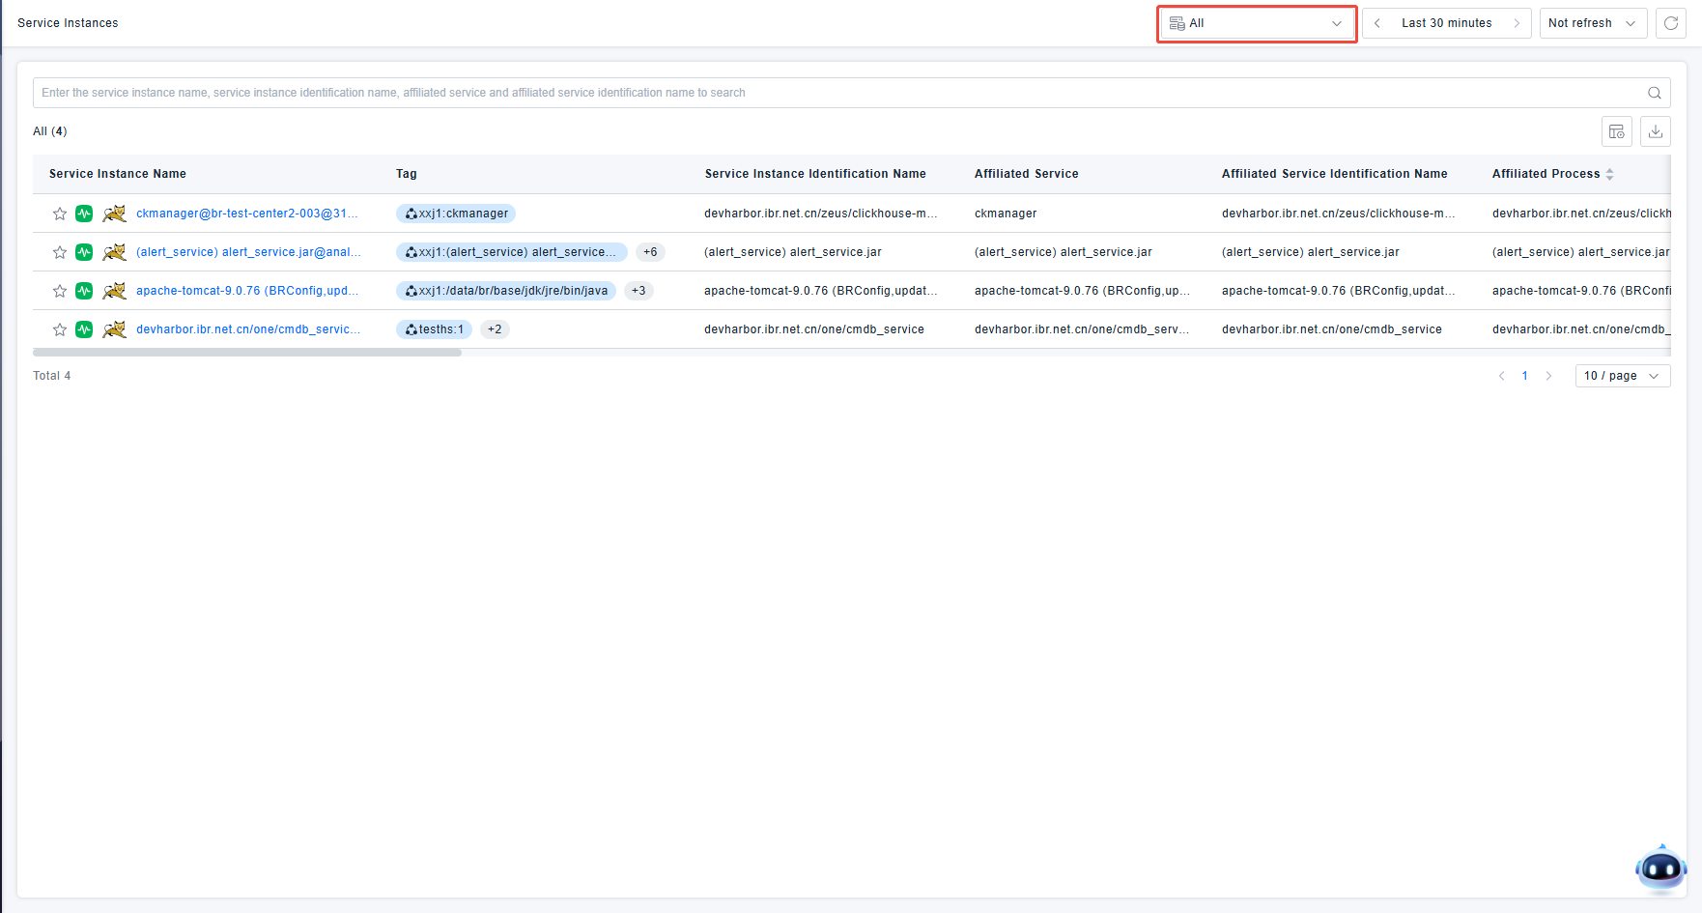Image resolution: width=1702 pixels, height=913 pixels.
Task: Click the search magnifier icon
Action: [x=1654, y=93]
